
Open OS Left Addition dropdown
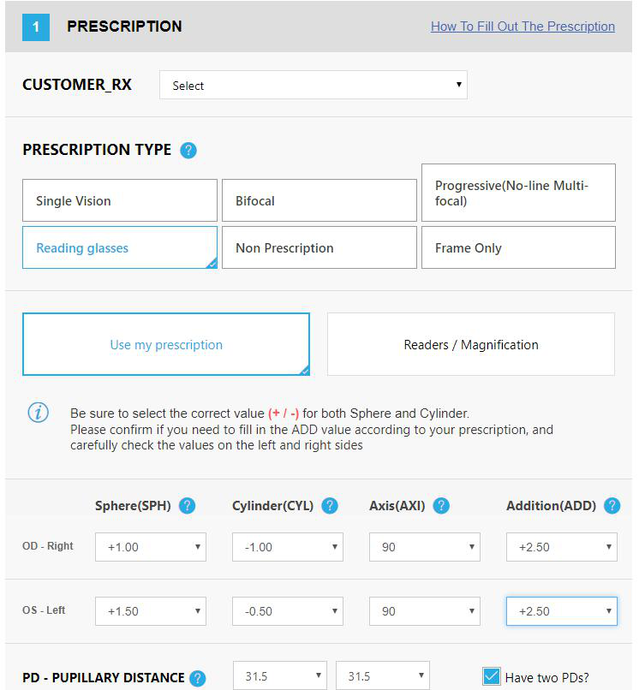pos(562,611)
